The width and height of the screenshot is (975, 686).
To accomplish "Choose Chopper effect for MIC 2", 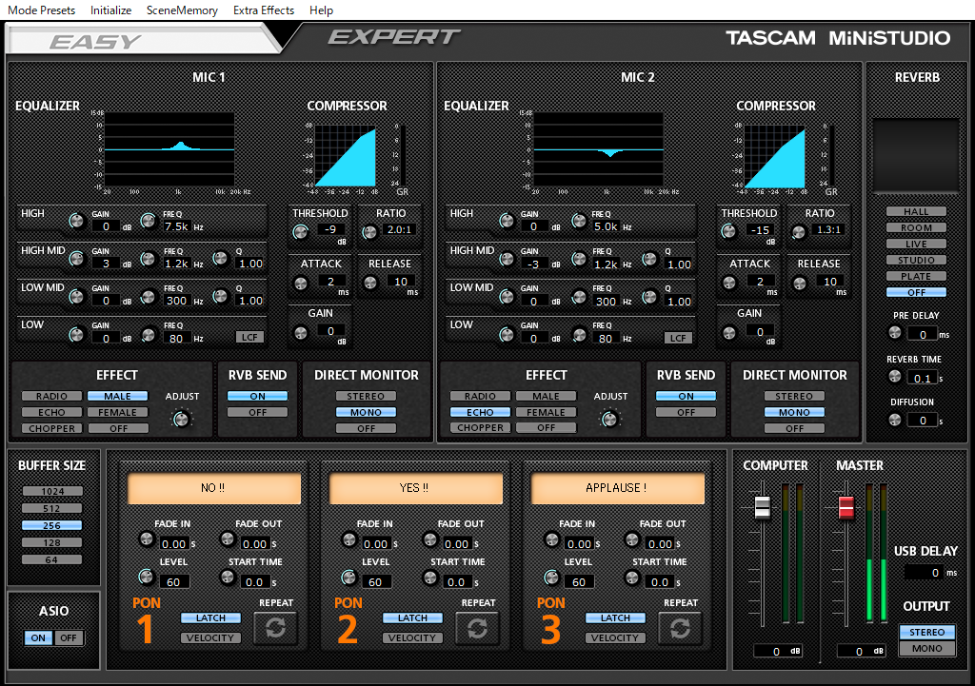I will (480, 428).
